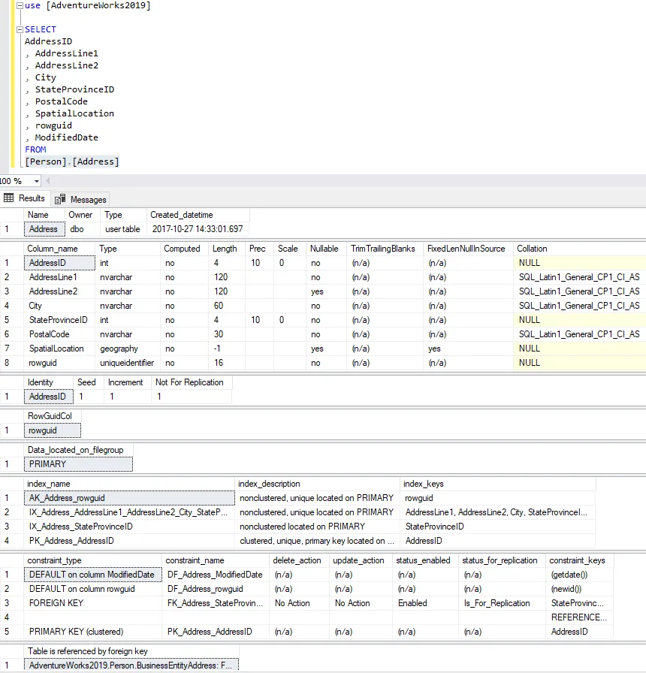Select the DF_Address_rowguid constraint name

click(x=216, y=589)
